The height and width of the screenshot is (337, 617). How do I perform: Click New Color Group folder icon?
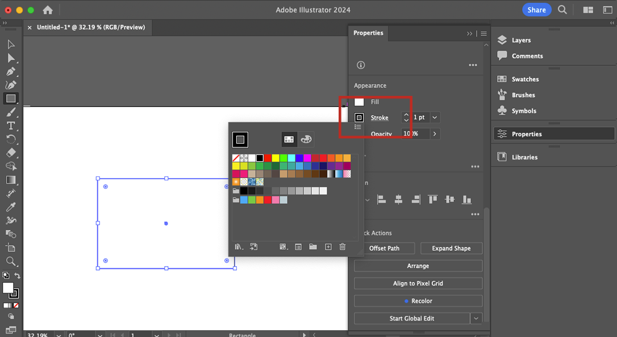(x=313, y=247)
